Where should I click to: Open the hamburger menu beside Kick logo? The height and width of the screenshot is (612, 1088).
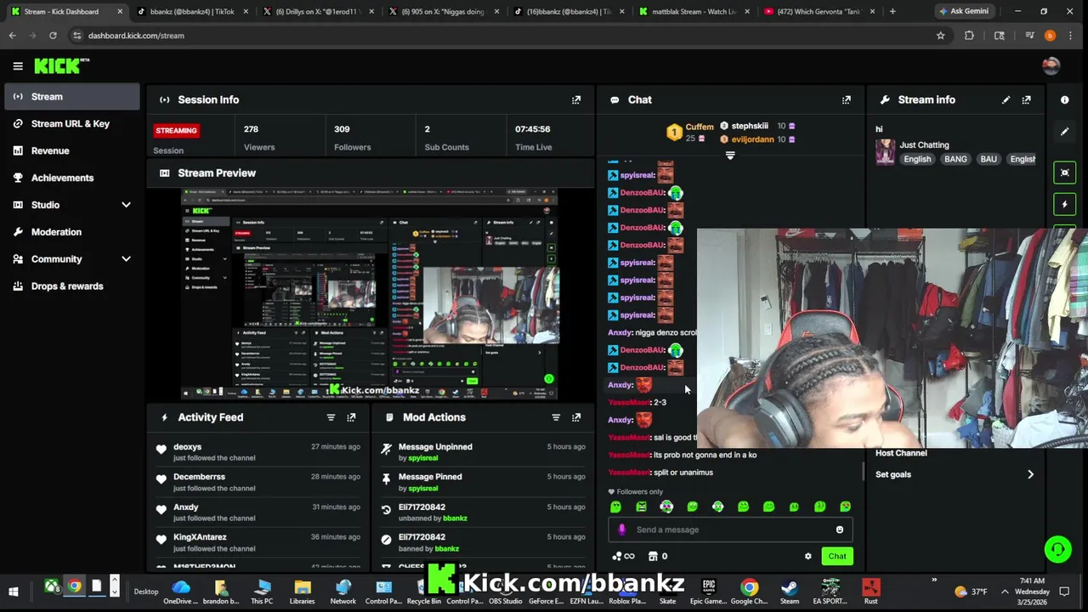18,65
